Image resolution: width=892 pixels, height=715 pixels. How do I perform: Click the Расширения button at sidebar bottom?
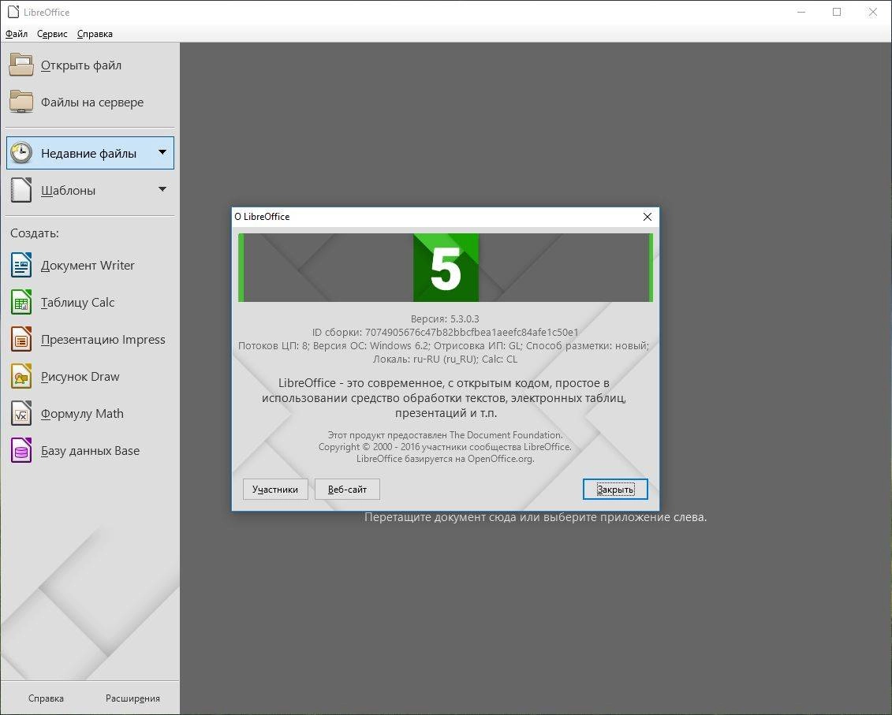pos(132,698)
